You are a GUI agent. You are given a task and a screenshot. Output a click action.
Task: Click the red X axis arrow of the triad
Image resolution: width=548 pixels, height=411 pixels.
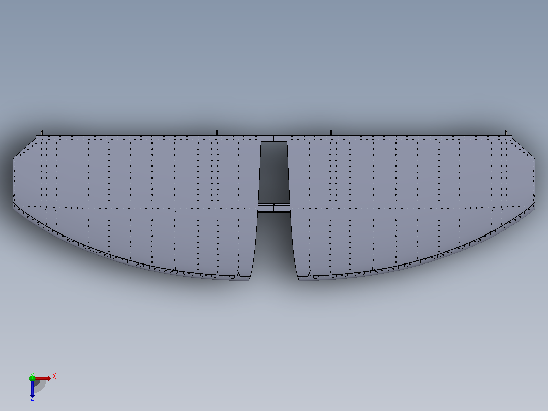(43, 378)
